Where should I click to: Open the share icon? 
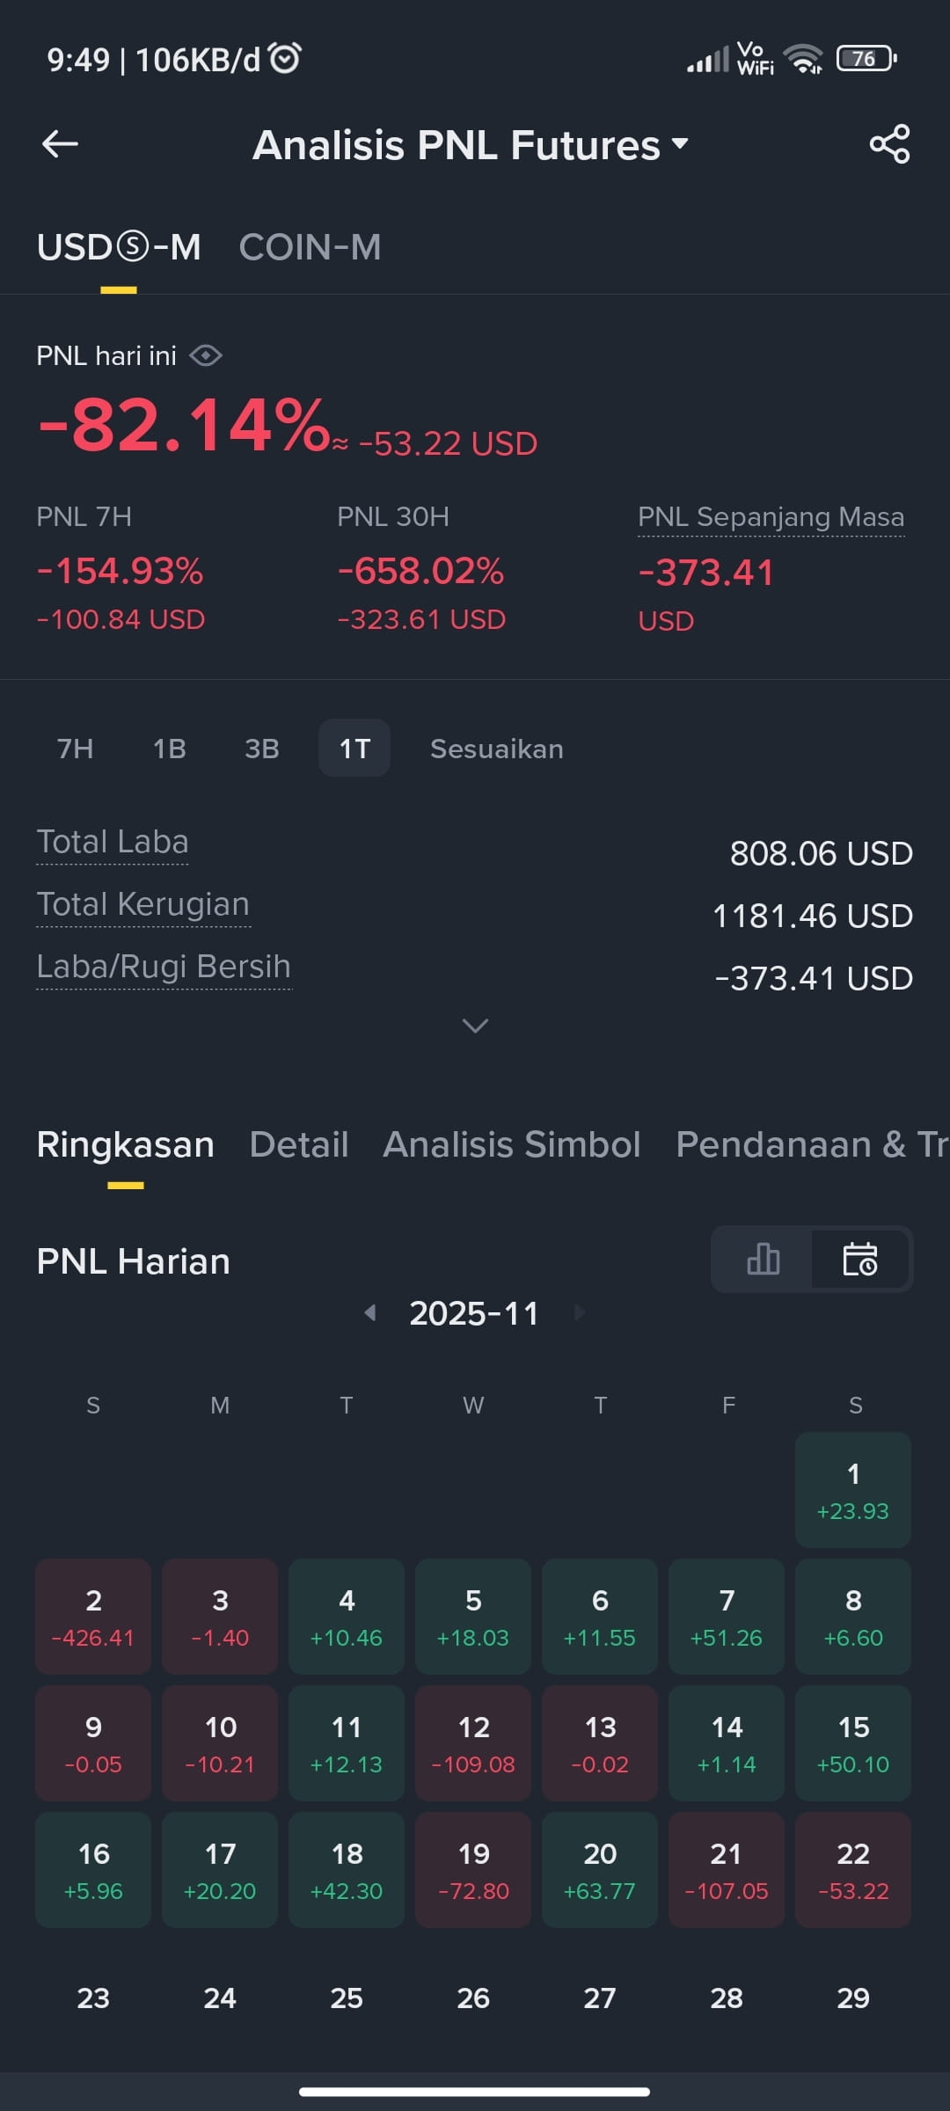(x=889, y=144)
